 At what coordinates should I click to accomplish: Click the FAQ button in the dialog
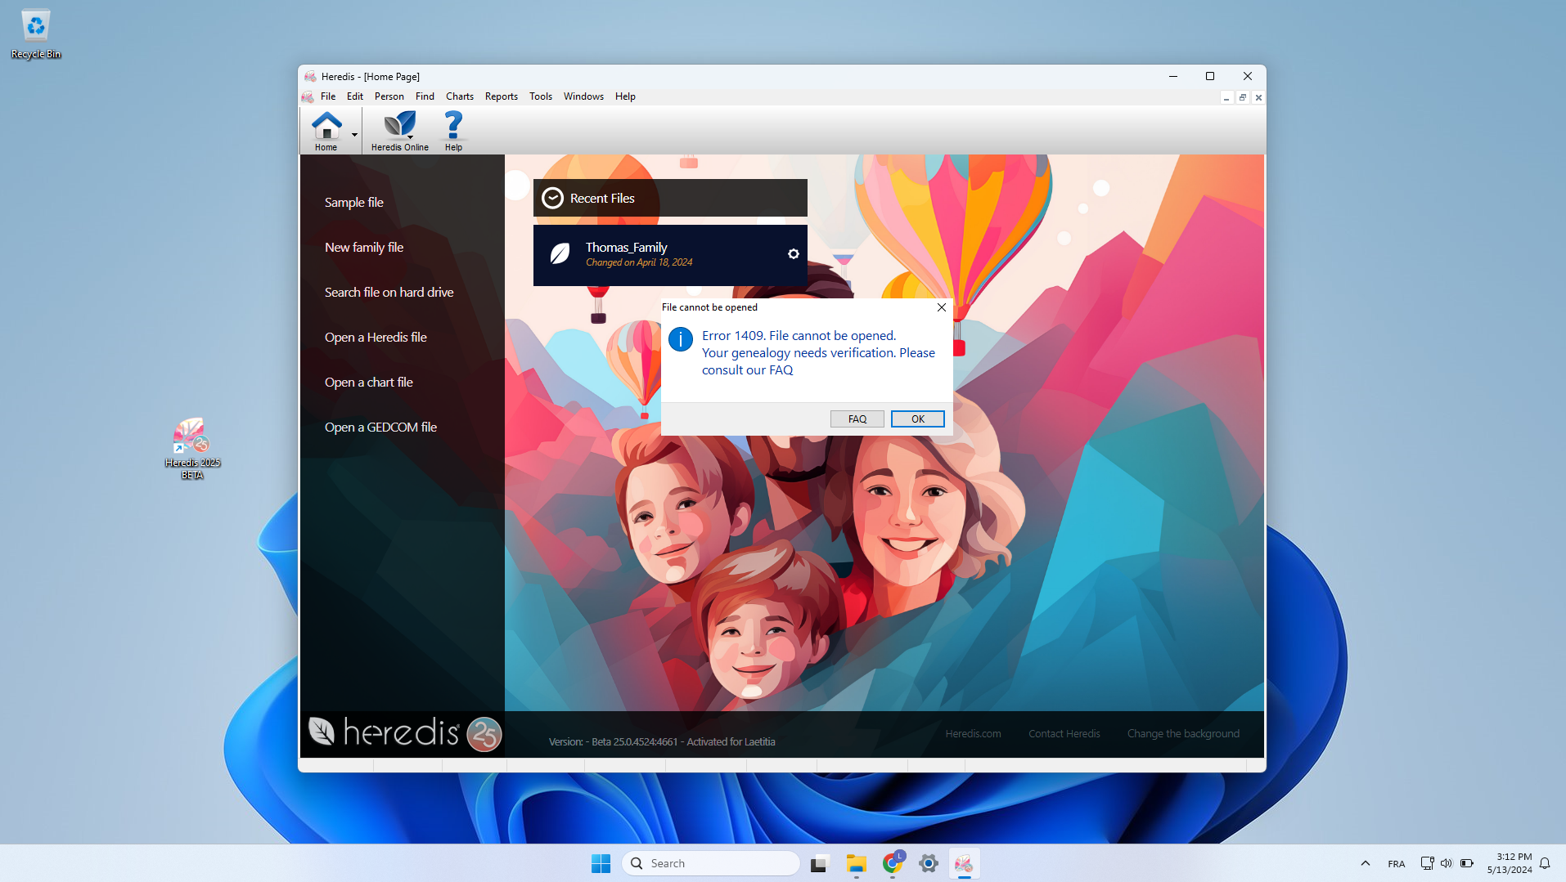857,419
